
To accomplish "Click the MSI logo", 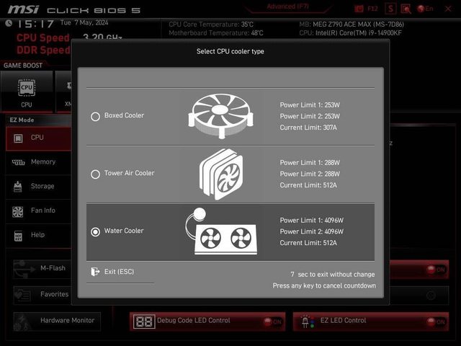I will point(23,9).
